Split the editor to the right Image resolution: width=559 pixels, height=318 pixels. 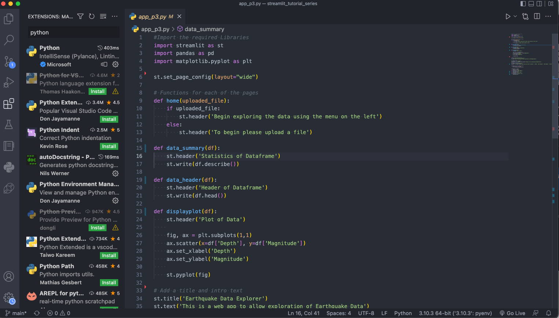pos(537,16)
